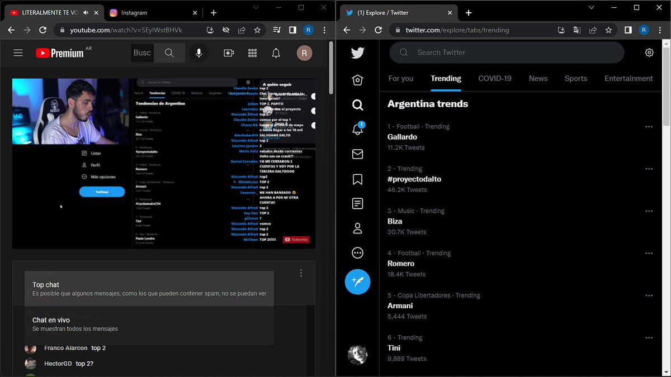Open media controls in YouTube browser toolbar
The image size is (671, 377).
pos(277,30)
